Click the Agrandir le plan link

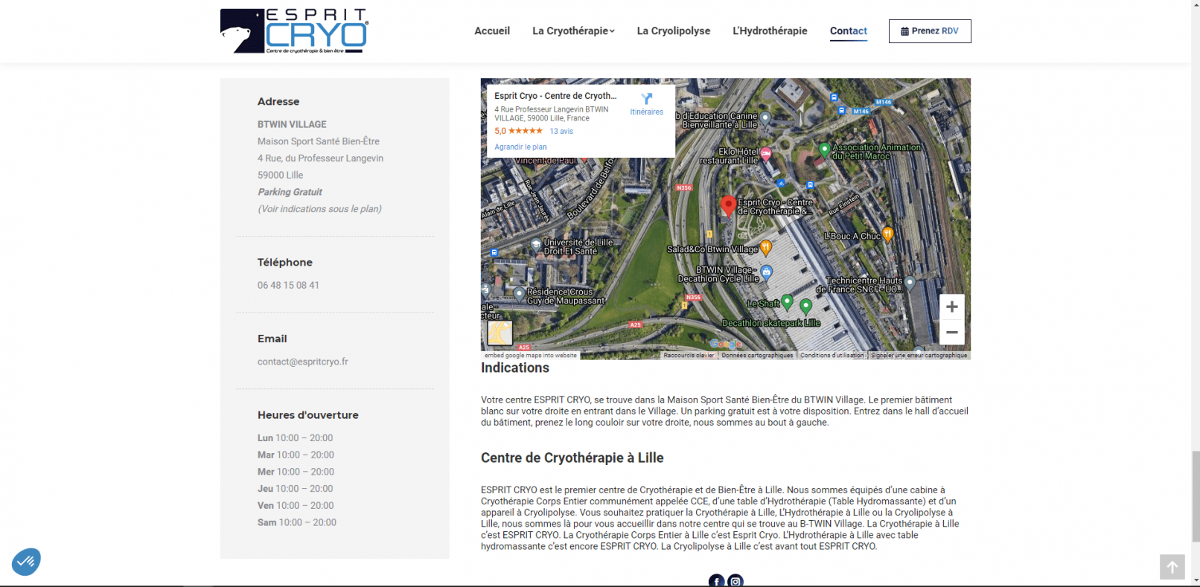[520, 147]
